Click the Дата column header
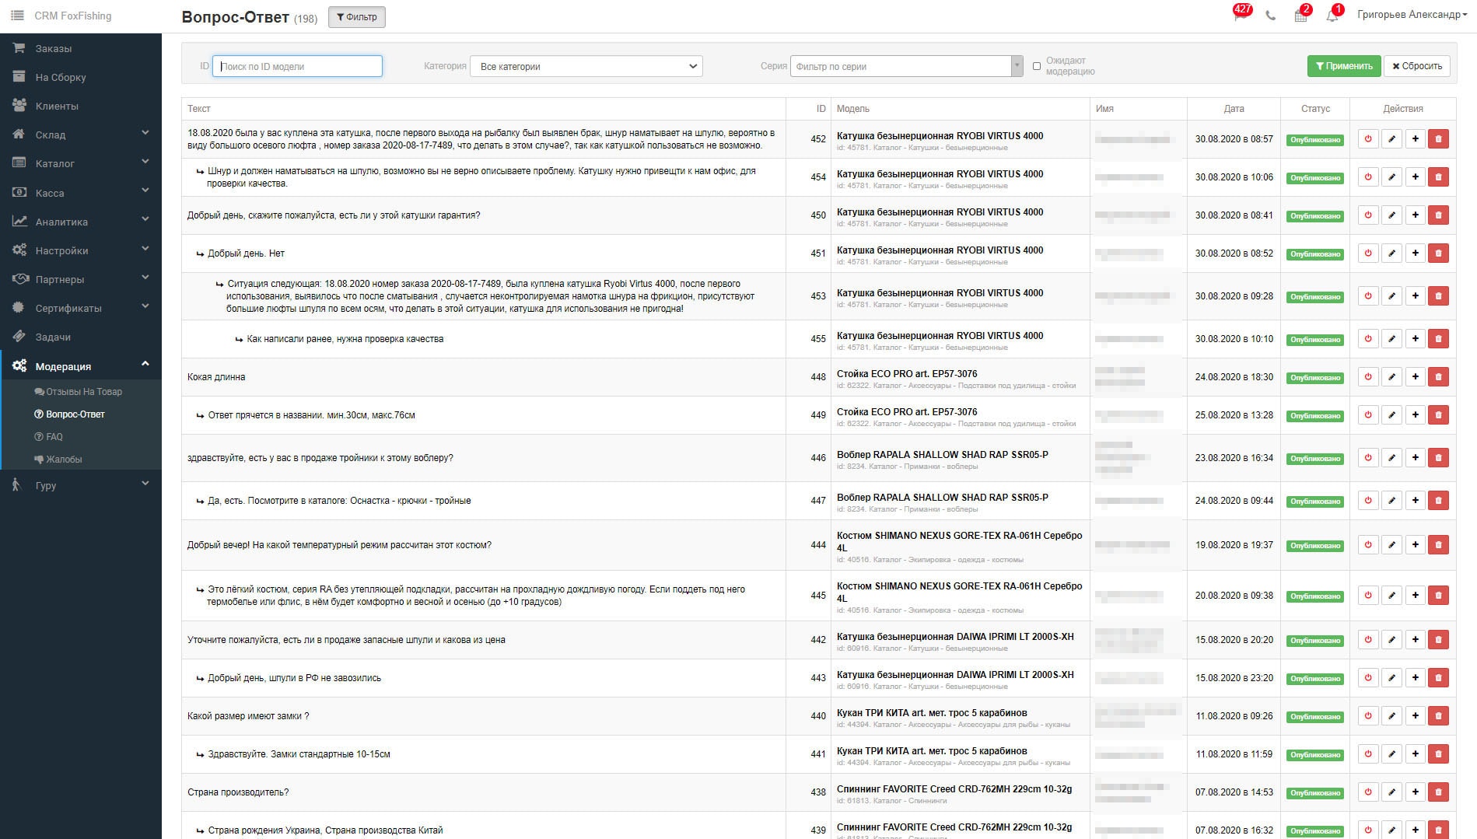The height and width of the screenshot is (839, 1477). click(x=1234, y=109)
